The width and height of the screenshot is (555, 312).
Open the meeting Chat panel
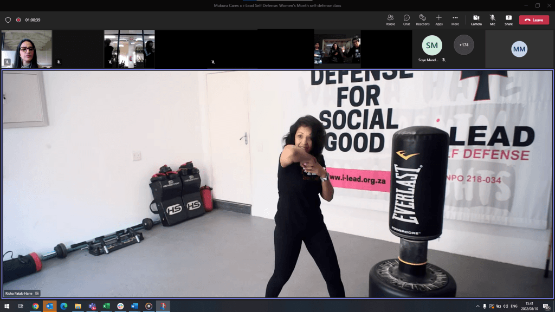(x=406, y=19)
